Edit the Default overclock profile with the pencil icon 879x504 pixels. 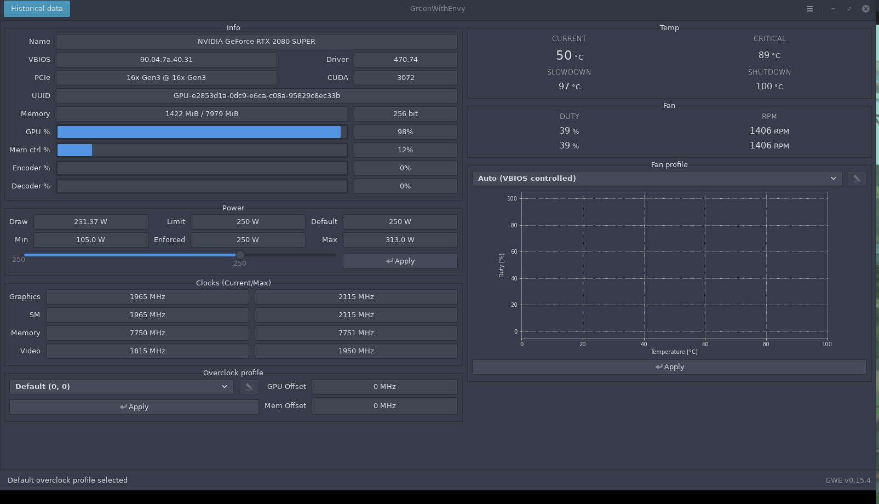point(249,386)
